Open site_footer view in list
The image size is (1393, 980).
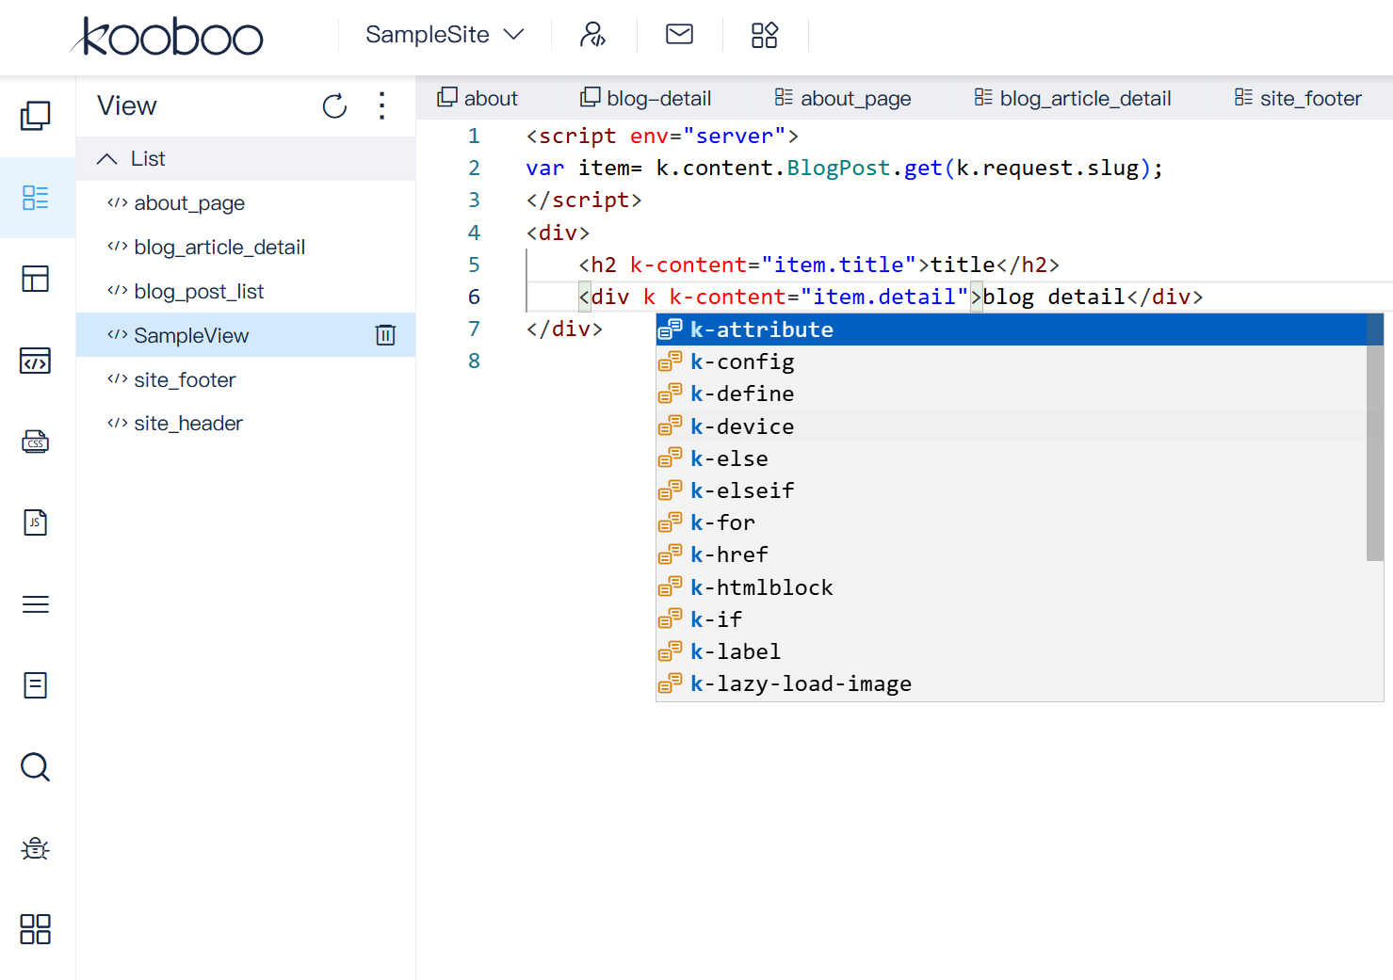[x=246, y=379]
